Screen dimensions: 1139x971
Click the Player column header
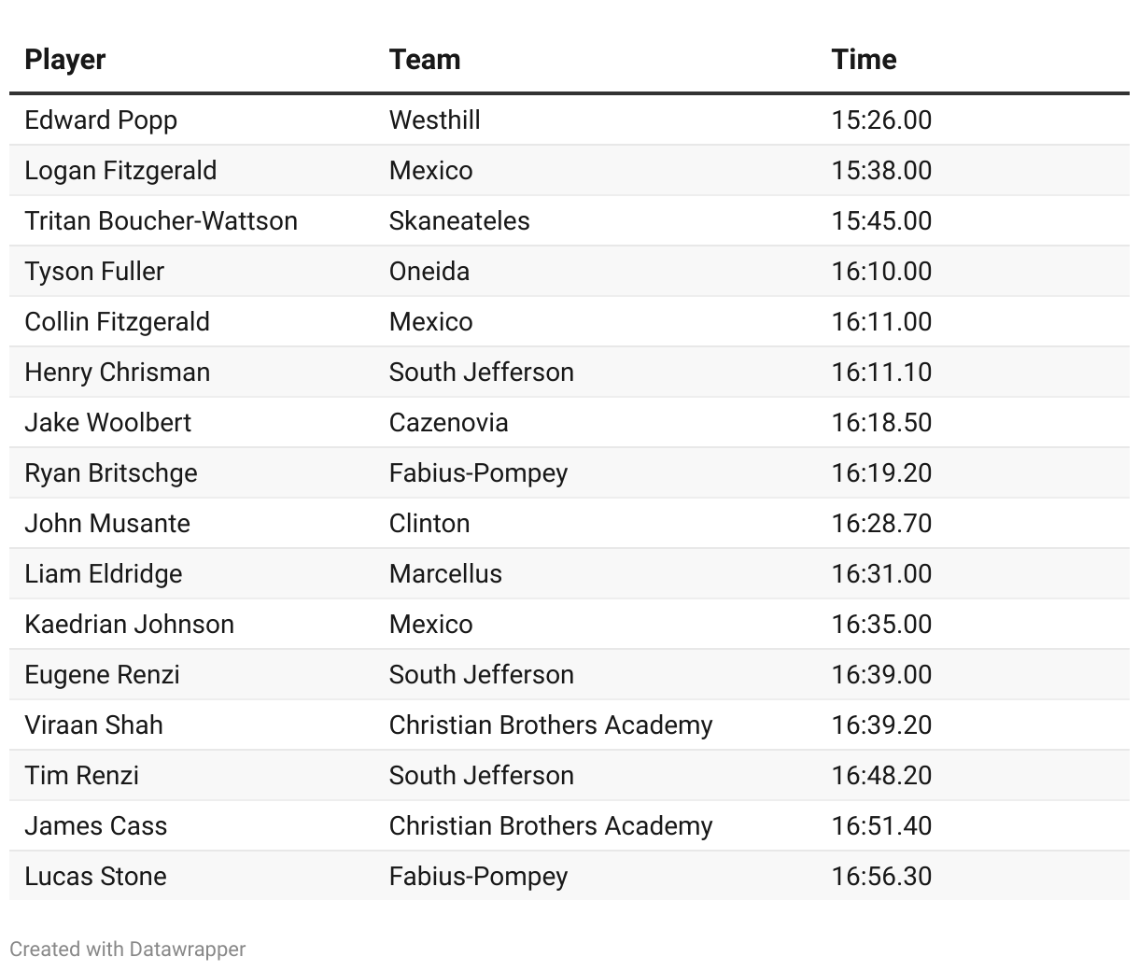click(64, 60)
